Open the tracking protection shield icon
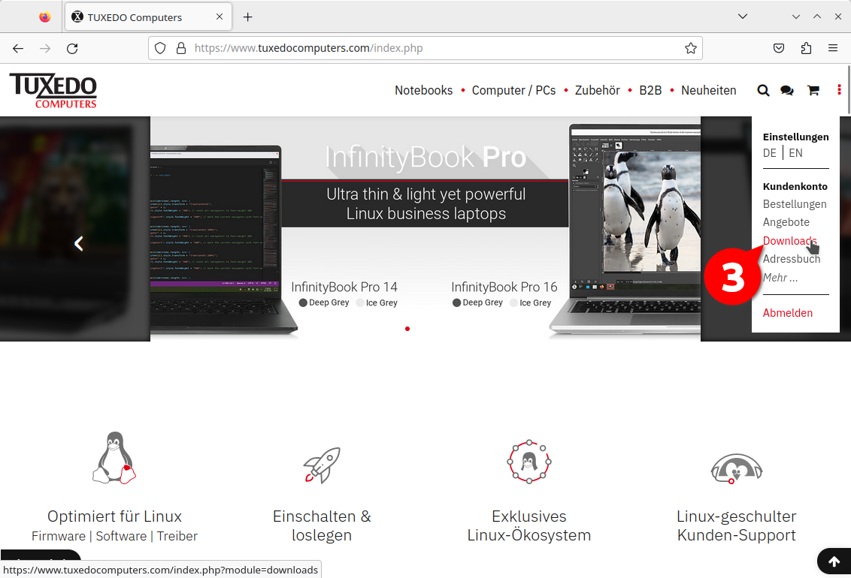The width and height of the screenshot is (851, 578). (x=160, y=48)
